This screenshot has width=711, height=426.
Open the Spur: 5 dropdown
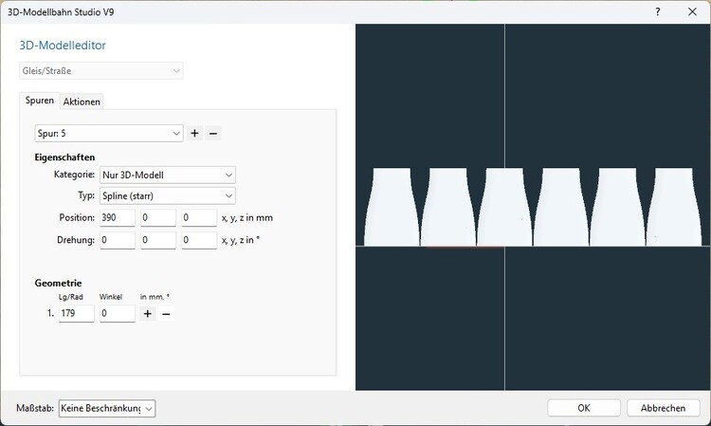point(109,134)
